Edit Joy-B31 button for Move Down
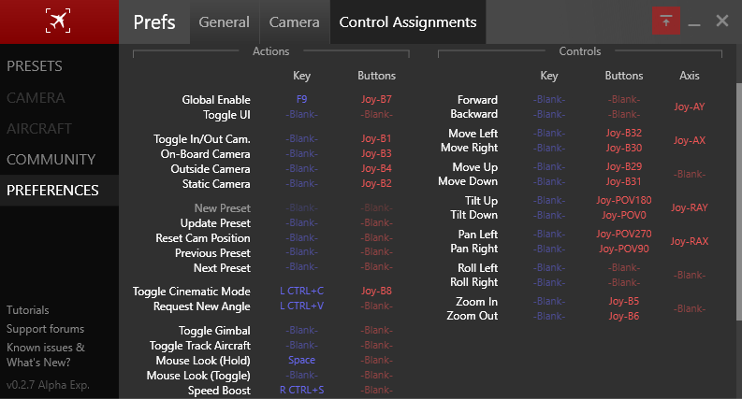 point(624,181)
